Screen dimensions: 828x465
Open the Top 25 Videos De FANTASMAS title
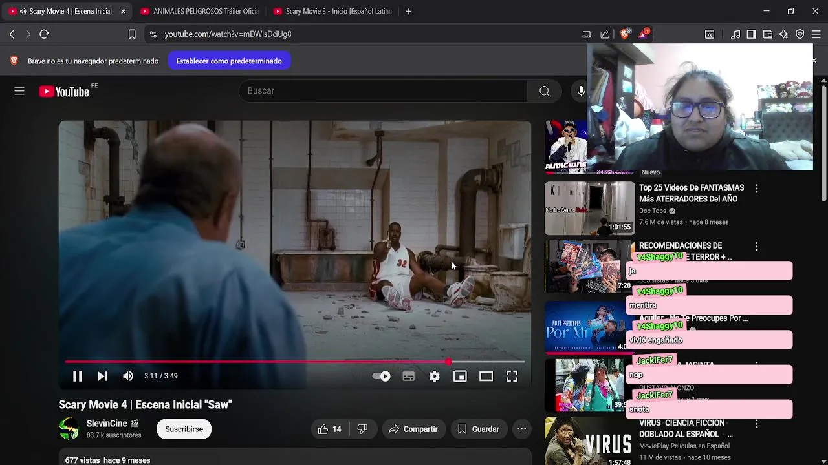(692, 193)
